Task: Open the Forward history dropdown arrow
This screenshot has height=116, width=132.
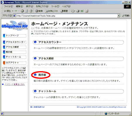Action: 19,11
